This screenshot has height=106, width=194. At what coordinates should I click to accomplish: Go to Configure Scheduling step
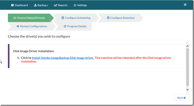click(76, 18)
